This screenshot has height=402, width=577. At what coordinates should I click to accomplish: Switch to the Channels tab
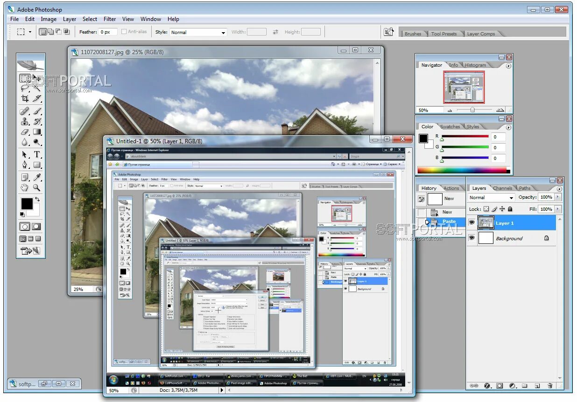(x=502, y=188)
